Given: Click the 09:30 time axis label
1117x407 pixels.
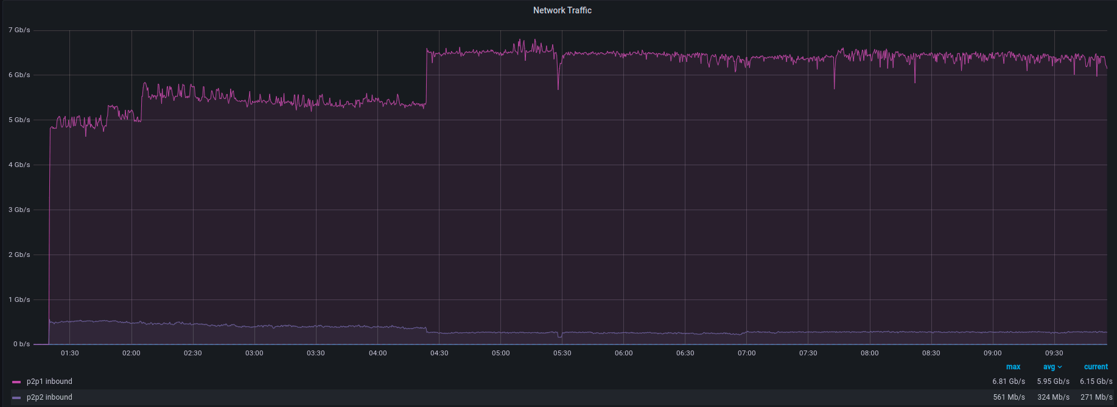Looking at the screenshot, I should click(x=1054, y=353).
